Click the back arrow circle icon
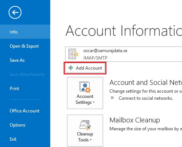 pyautogui.click(x=15, y=12)
